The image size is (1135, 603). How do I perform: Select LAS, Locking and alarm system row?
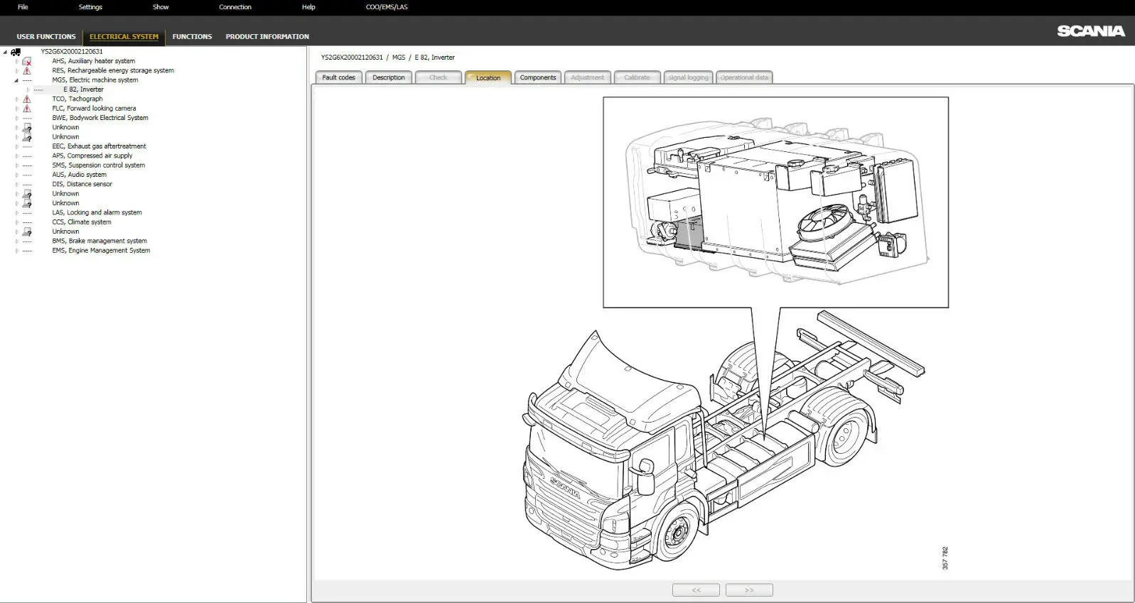pos(97,212)
